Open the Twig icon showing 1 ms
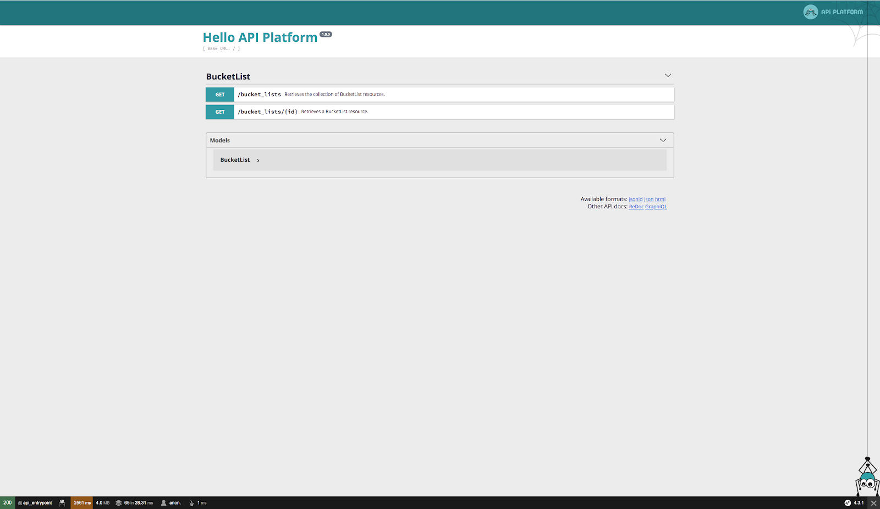Image resolution: width=880 pixels, height=509 pixels. point(191,502)
